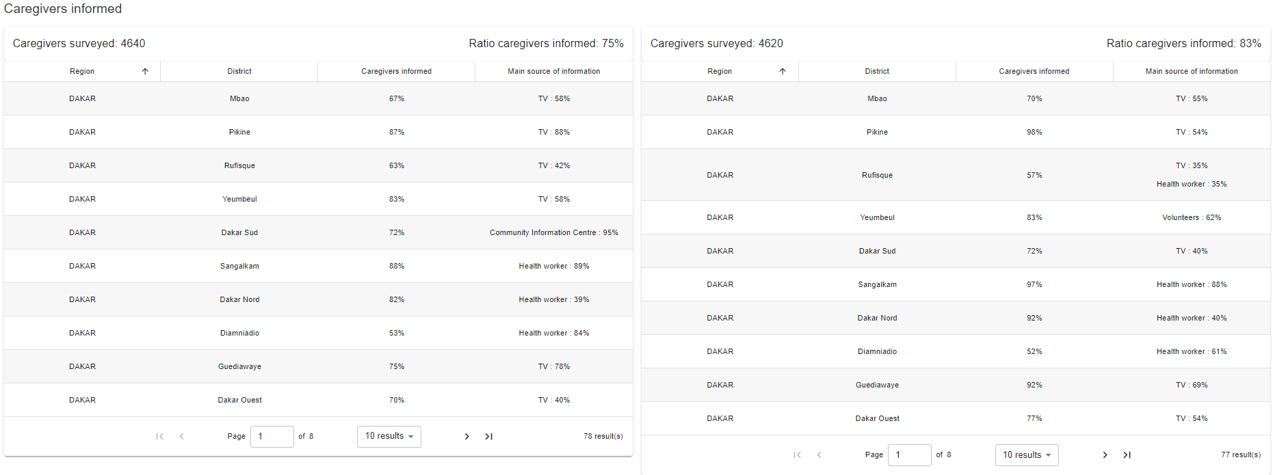The width and height of the screenshot is (1273, 475).
Task: Click page number field in left table
Action: pyautogui.click(x=272, y=436)
